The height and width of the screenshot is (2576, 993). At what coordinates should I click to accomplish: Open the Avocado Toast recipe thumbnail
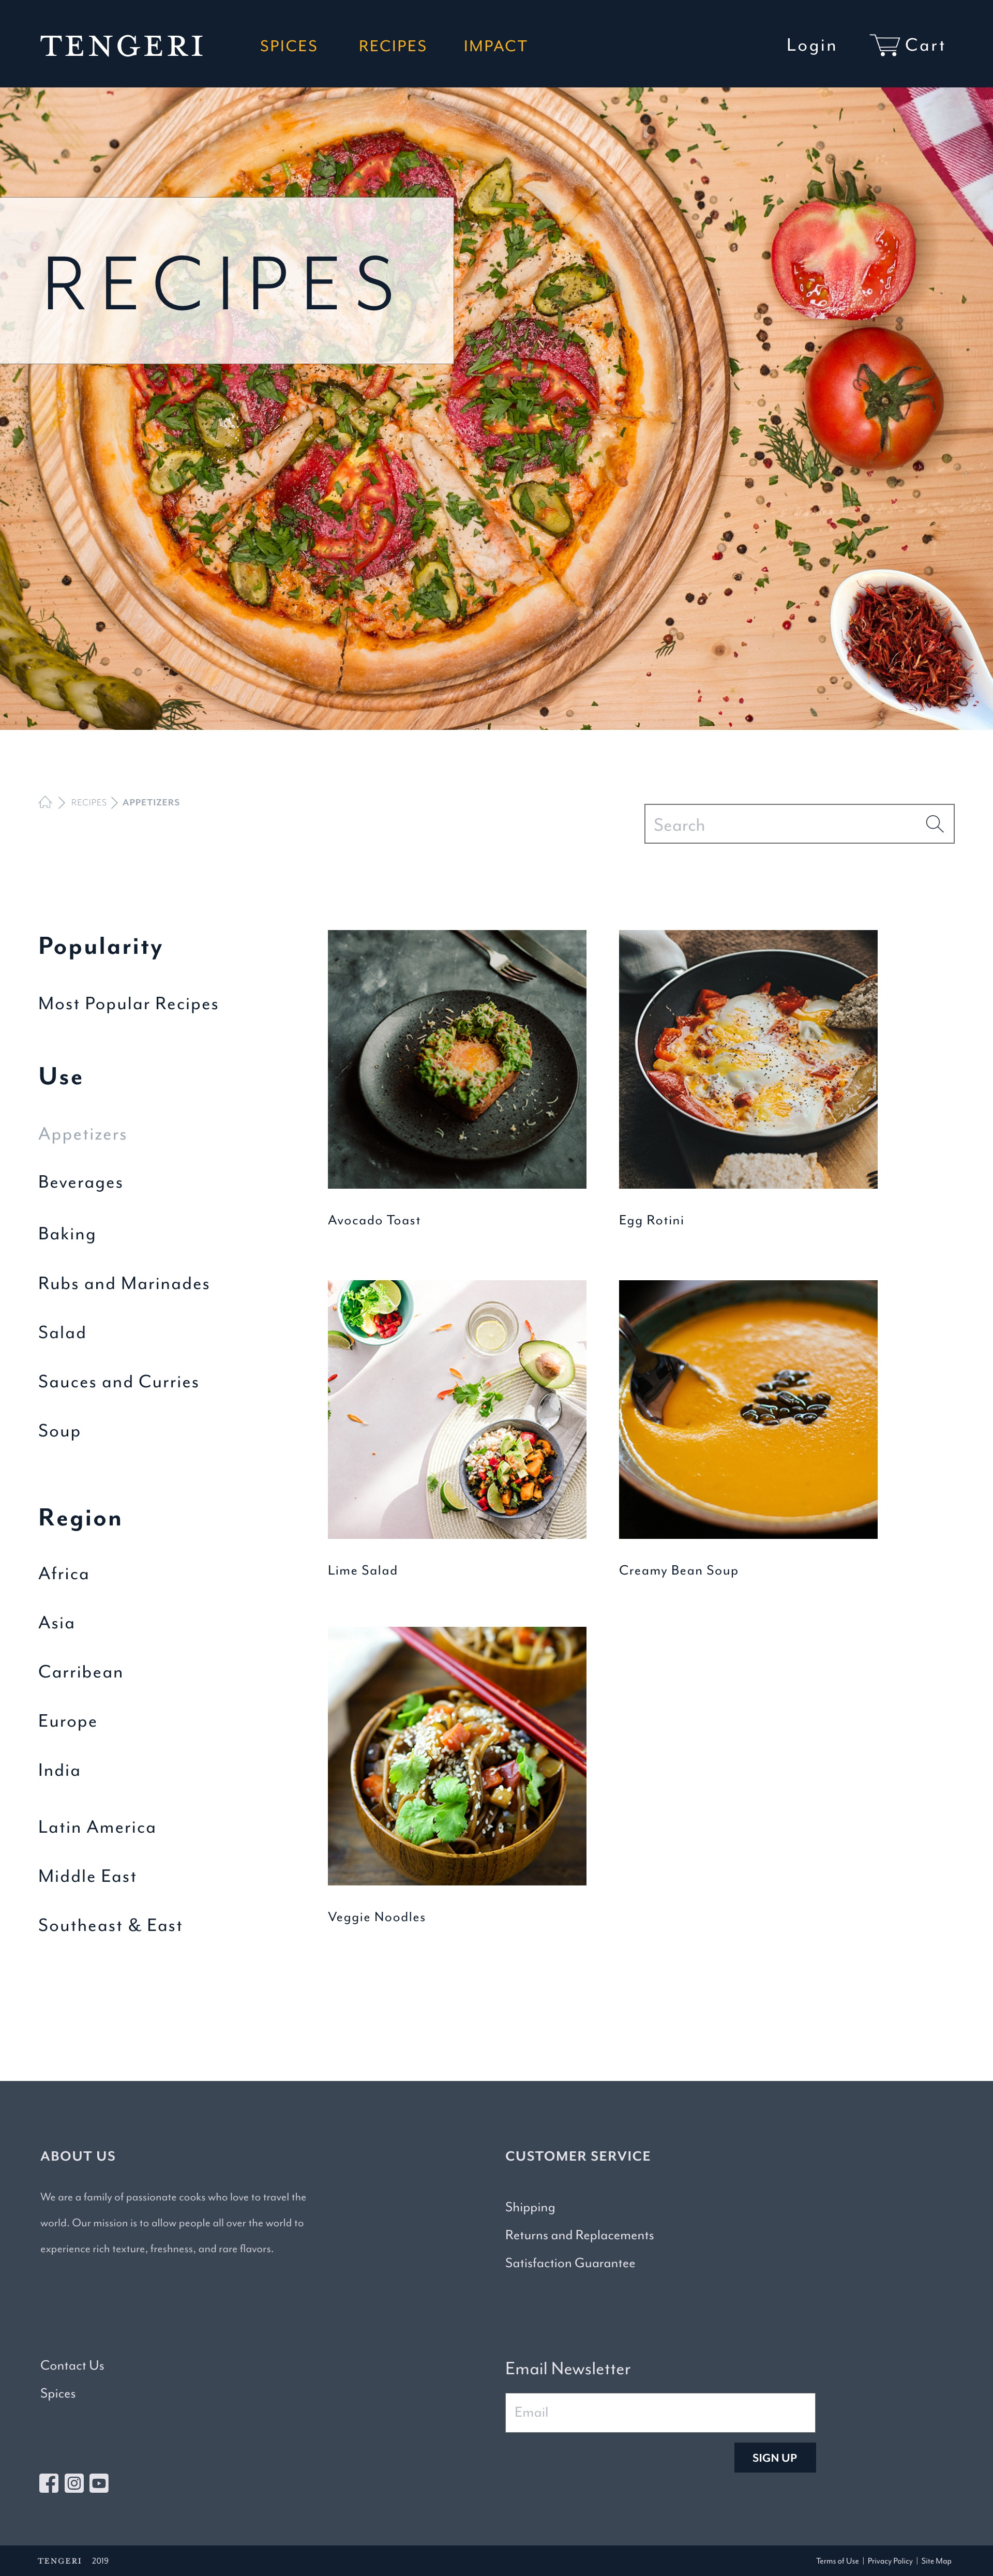pyautogui.click(x=457, y=1059)
